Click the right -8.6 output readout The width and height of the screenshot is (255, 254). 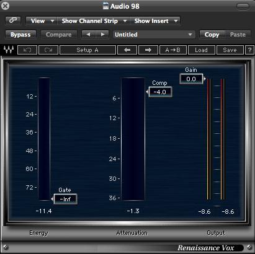pyautogui.click(x=228, y=212)
